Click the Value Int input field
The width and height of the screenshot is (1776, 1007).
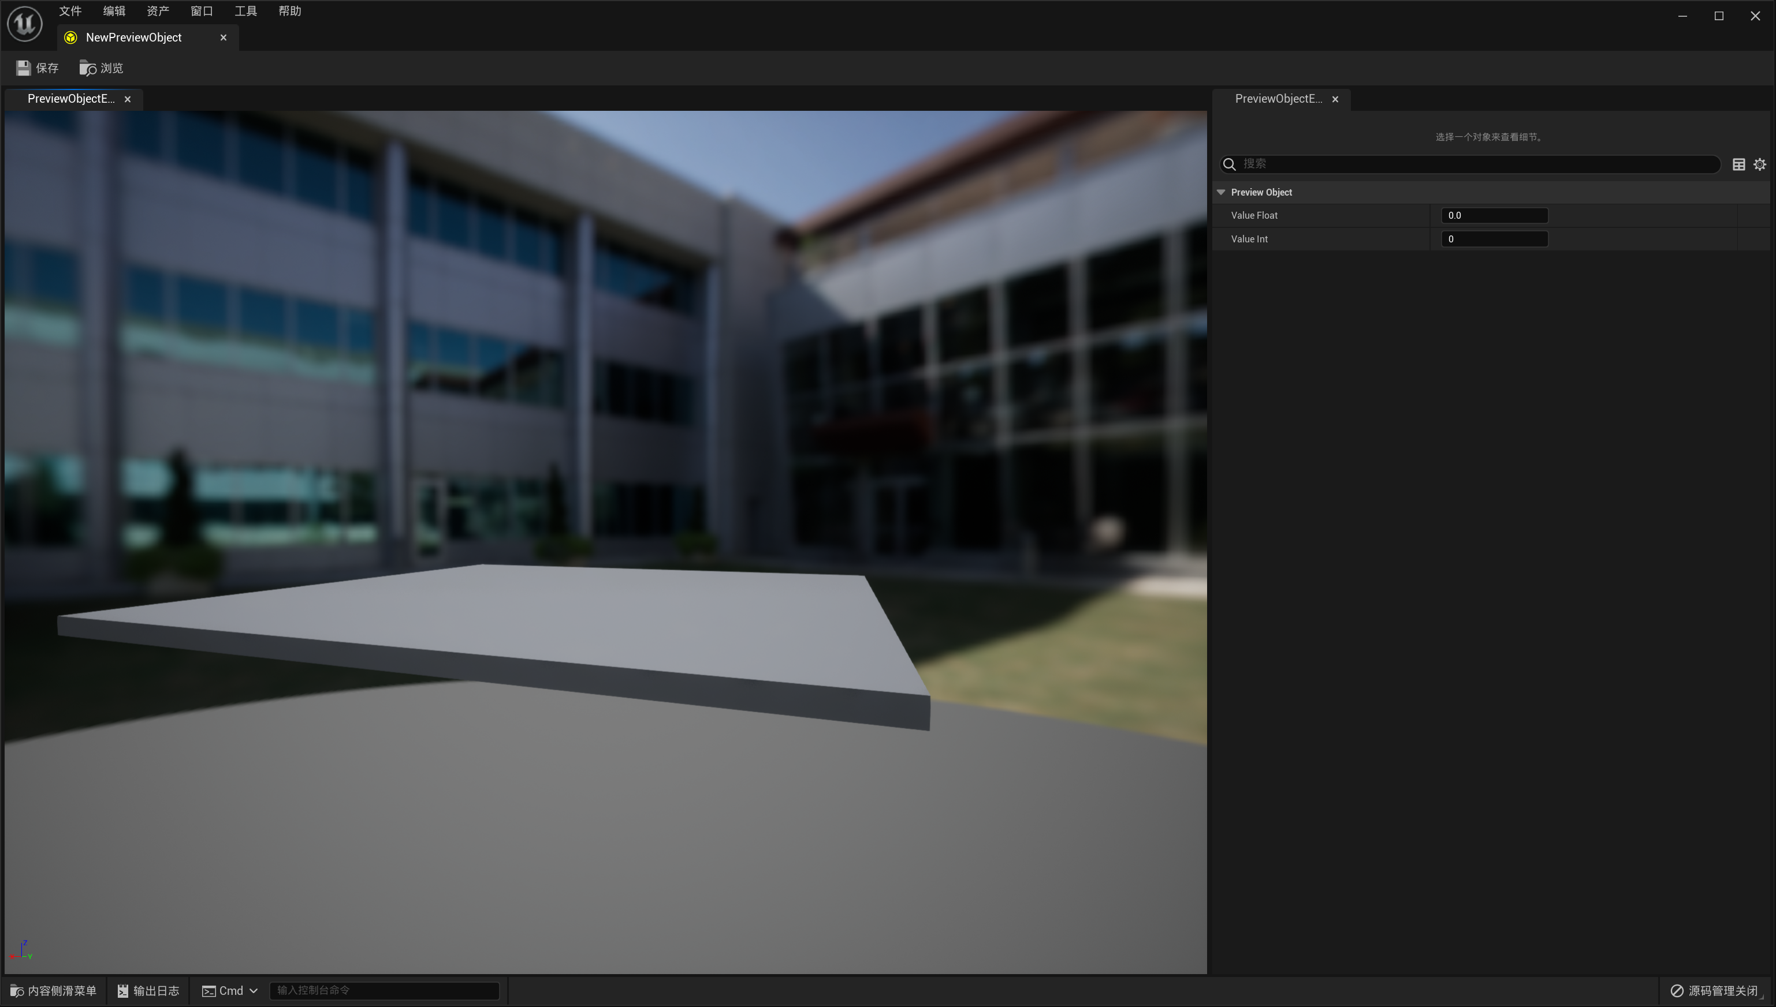coord(1494,238)
